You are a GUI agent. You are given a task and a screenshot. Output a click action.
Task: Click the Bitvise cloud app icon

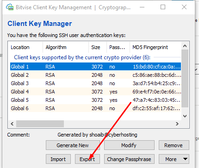point(10,7)
